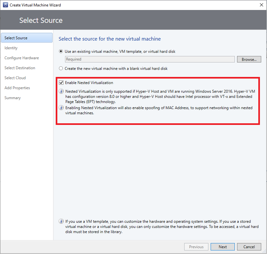Cancel the Create Virtual Machine Wizard
Viewport: 267px width, 254px height.
click(249, 247)
